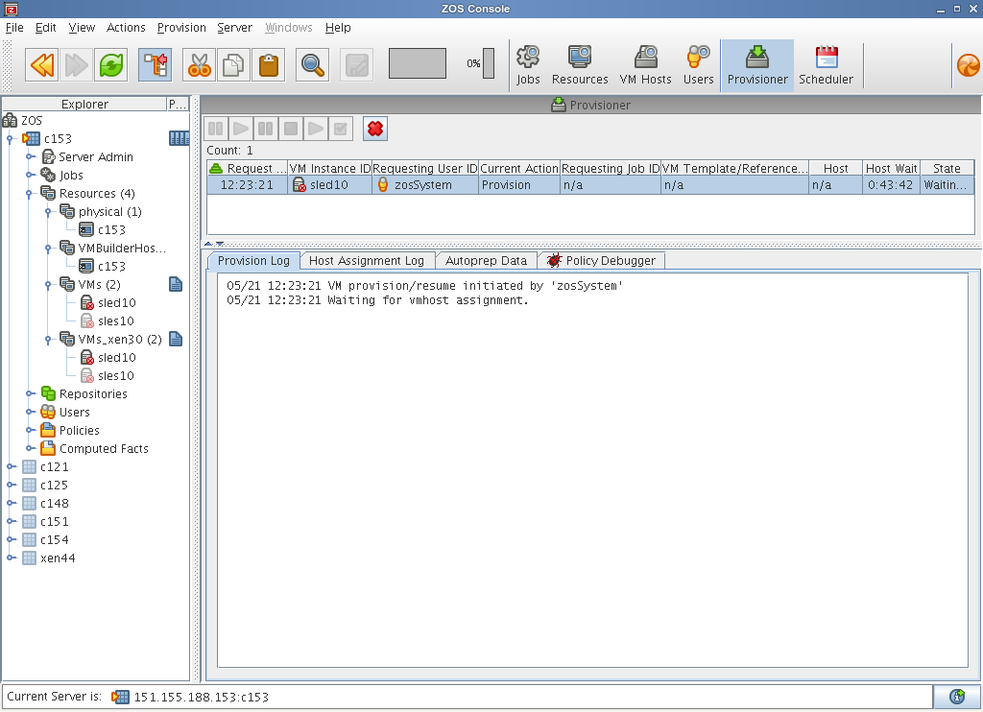Screen dimensions: 983x712
Task: Click the policy document icon beside VMs (2)
Action: (x=176, y=285)
